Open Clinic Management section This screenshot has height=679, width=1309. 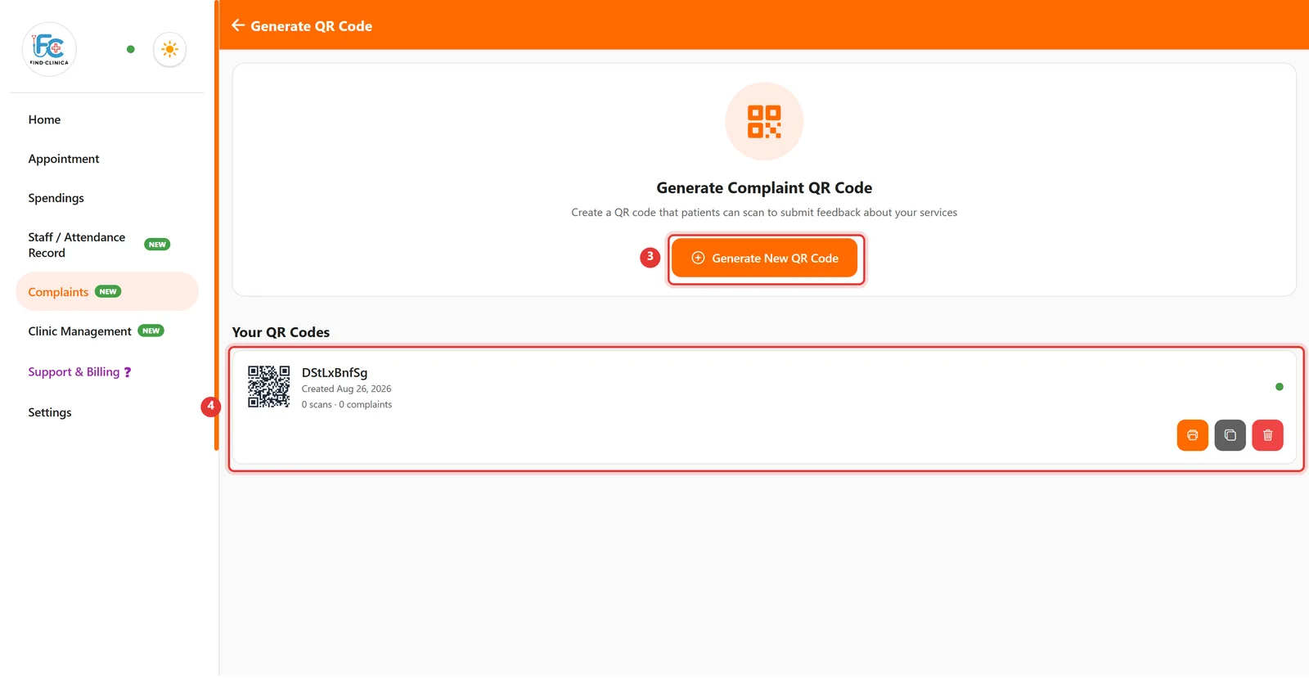point(79,331)
